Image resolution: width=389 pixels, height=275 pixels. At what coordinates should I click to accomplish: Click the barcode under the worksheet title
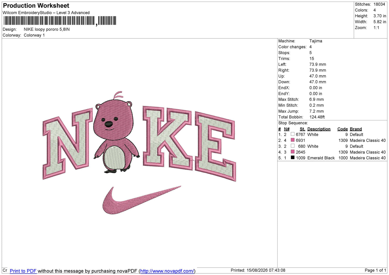(x=60, y=21)
